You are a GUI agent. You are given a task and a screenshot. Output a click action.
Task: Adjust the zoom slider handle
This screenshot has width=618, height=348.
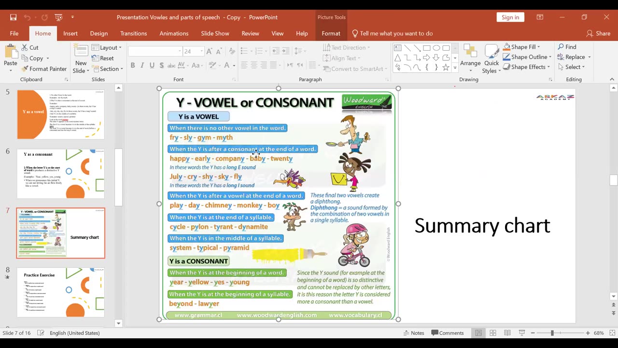(x=552, y=333)
